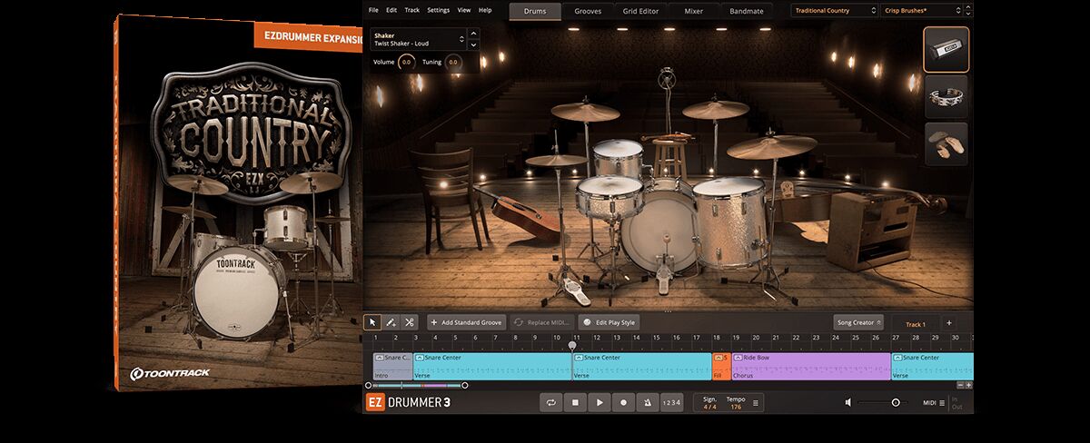The image size is (1090, 443).
Task: Select the scissors cut tool
Action: pyautogui.click(x=409, y=322)
